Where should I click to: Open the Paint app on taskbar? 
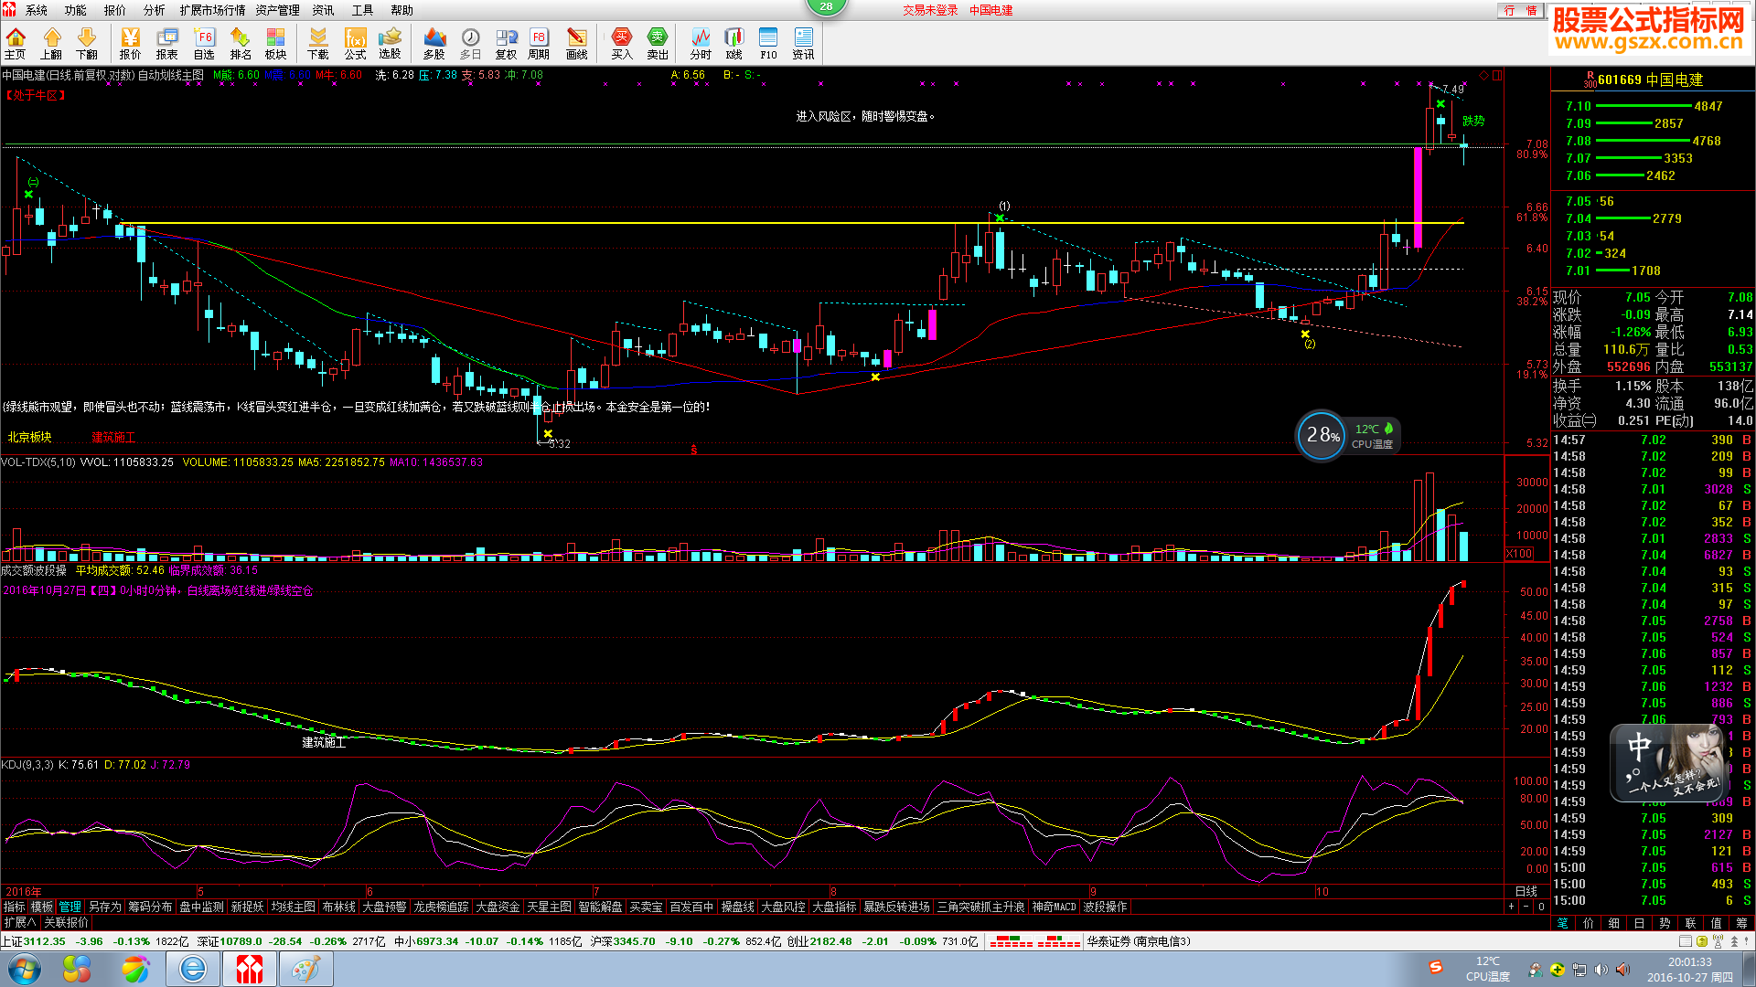click(x=305, y=969)
